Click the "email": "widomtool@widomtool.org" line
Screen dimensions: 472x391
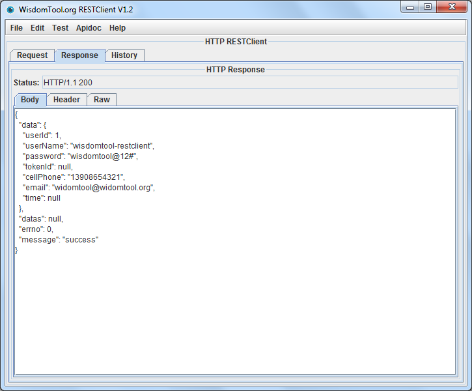(x=89, y=188)
